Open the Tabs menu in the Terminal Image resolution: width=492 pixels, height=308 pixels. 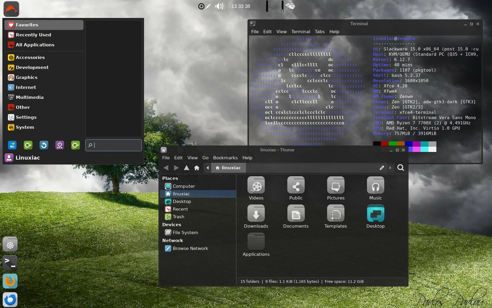coord(320,31)
